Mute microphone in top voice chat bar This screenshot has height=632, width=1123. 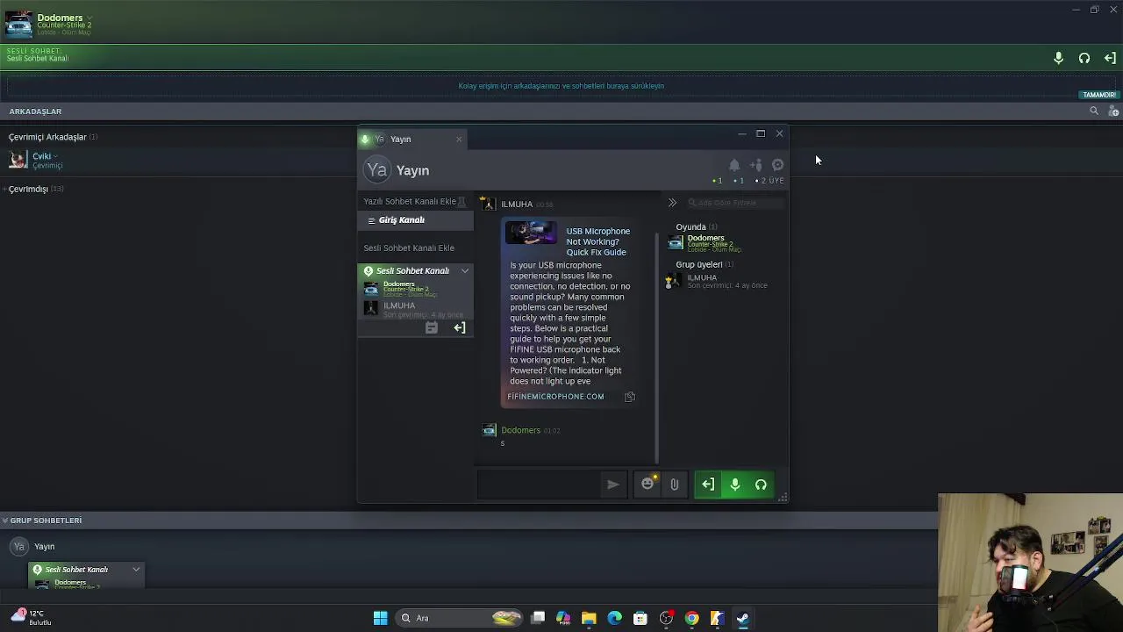tap(1058, 58)
